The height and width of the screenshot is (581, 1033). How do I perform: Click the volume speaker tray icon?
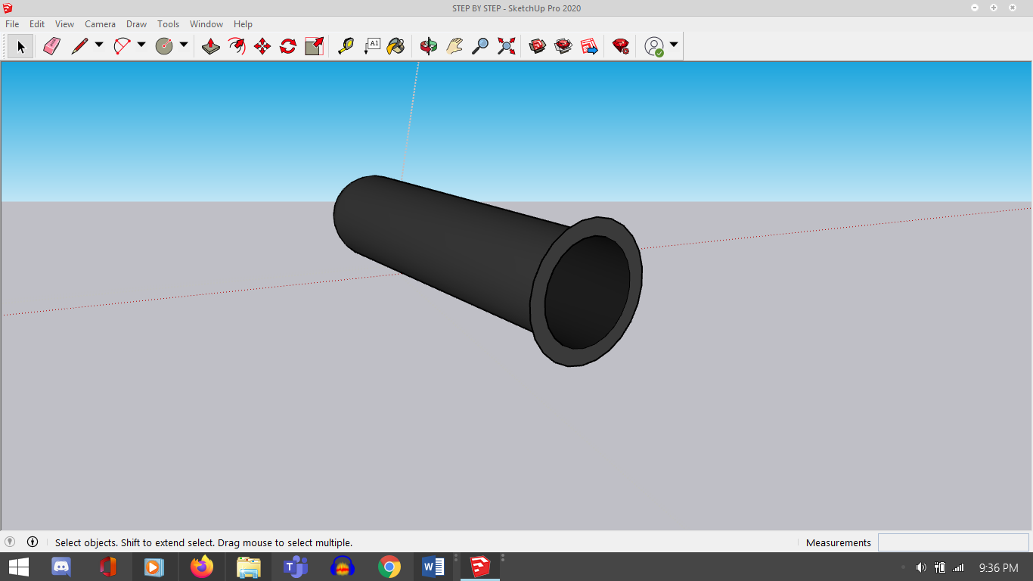[921, 567]
